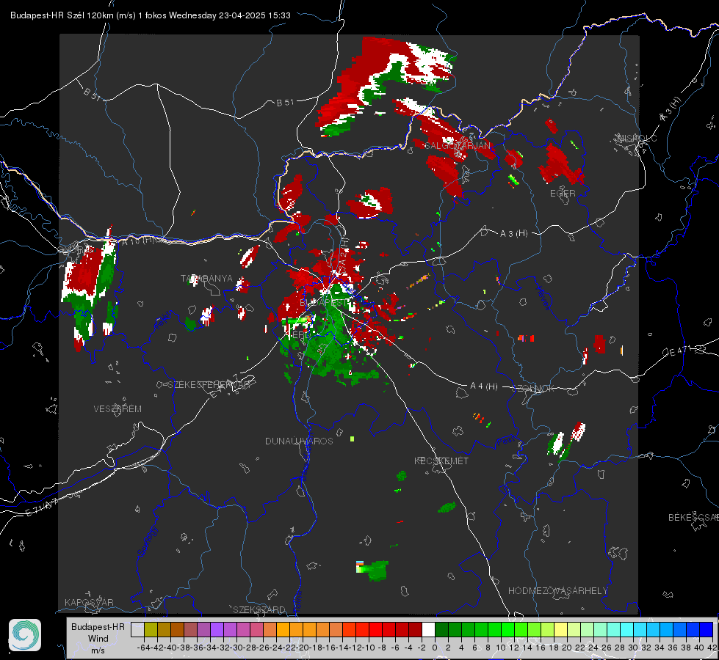Pick the pale yellow swatch between 18 and 20
The image size is (719, 660).
(x=560, y=630)
